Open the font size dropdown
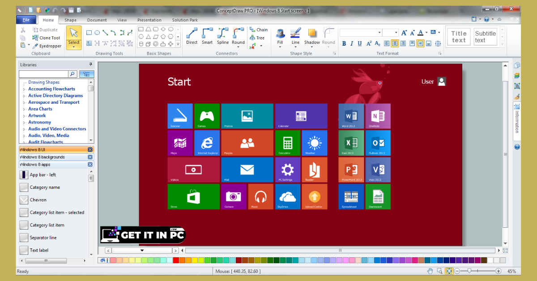This screenshot has width=537, height=281. pyautogui.click(x=396, y=33)
